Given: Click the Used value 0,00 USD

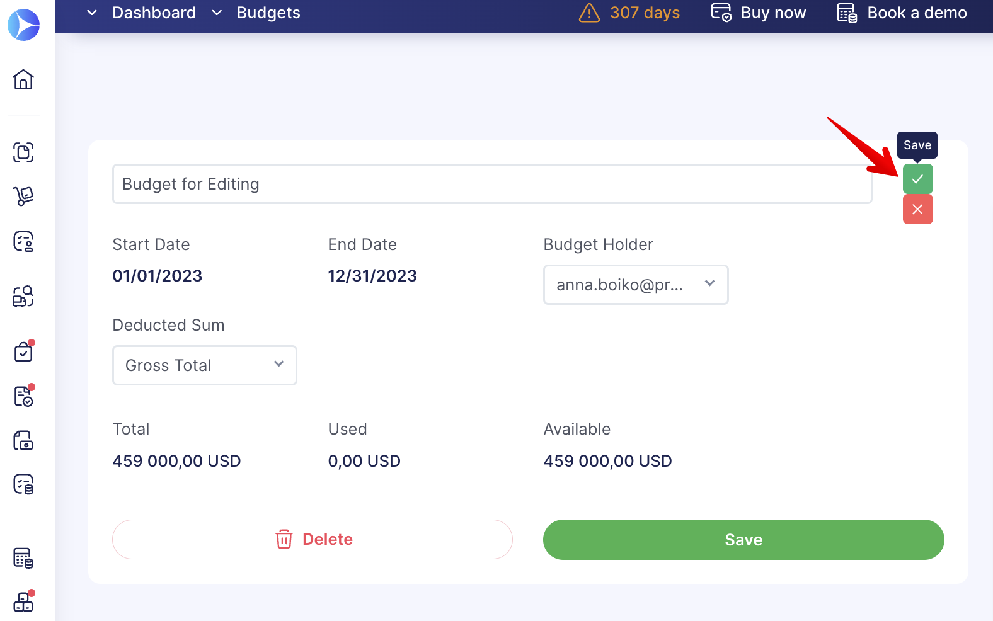Looking at the screenshot, I should [x=364, y=461].
